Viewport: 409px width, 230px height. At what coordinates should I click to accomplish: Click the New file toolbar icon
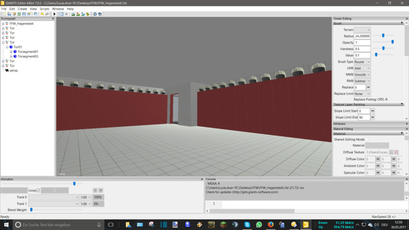[x=4, y=14]
